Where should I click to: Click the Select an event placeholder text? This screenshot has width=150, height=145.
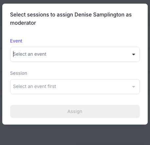pos(30,54)
